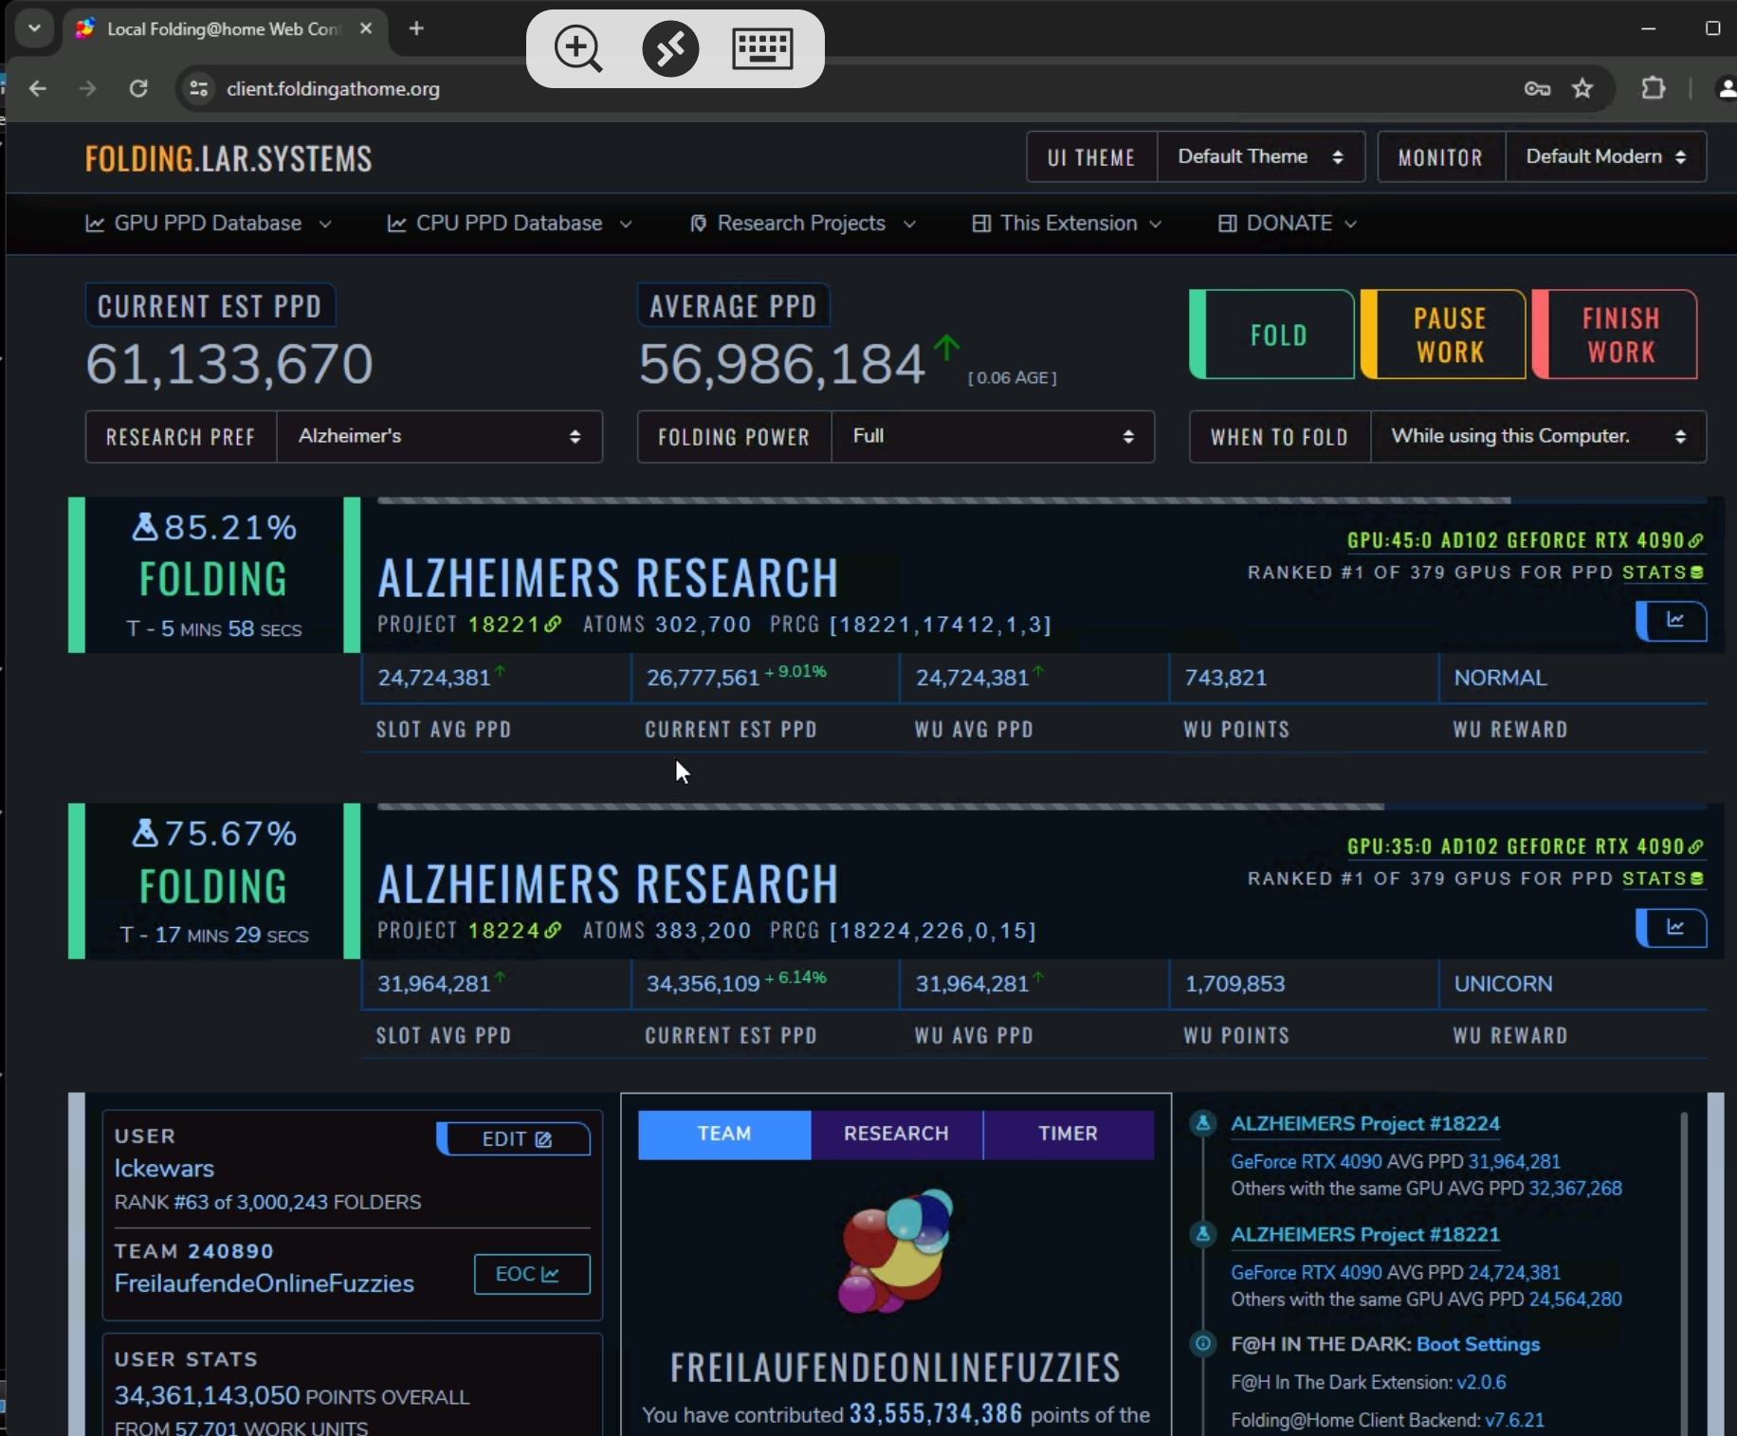This screenshot has height=1436, width=1737.
Task: Open the When To Fold dropdown
Action: 1538,436
